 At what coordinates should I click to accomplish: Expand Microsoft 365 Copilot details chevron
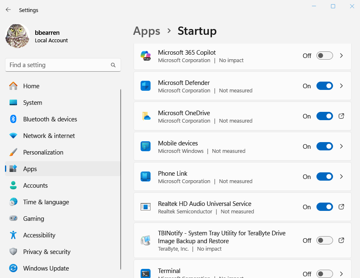[x=341, y=56]
